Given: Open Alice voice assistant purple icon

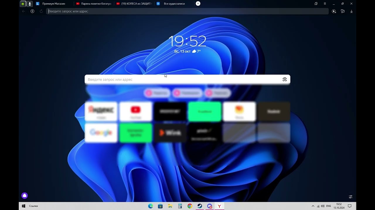Looking at the screenshot, I should [x=25, y=196].
